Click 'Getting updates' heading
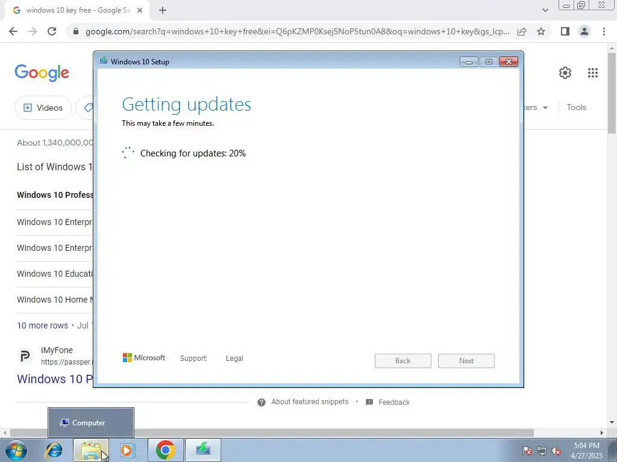 (187, 105)
